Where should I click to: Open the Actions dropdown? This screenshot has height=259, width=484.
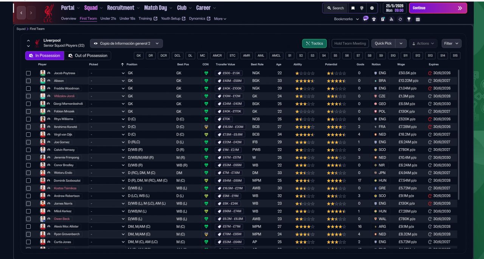pos(423,43)
